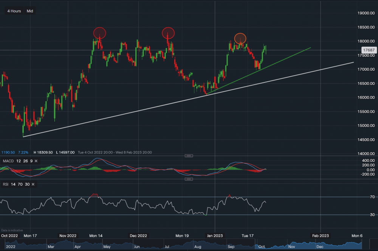Select the second red circle annotation
Screen dimensions: 378x251
(x=168, y=33)
